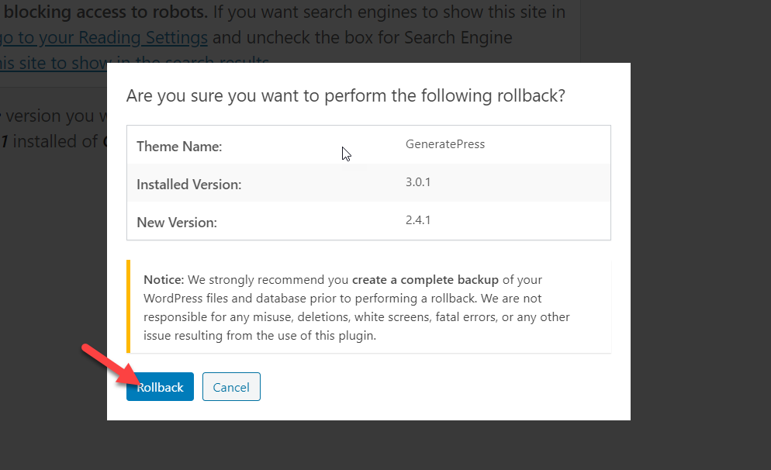
Task: Confirm with the blue Rollback button
Action: [160, 387]
